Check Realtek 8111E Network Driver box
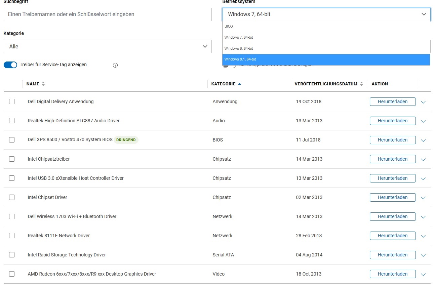This screenshot has width=435, height=287. [12, 236]
